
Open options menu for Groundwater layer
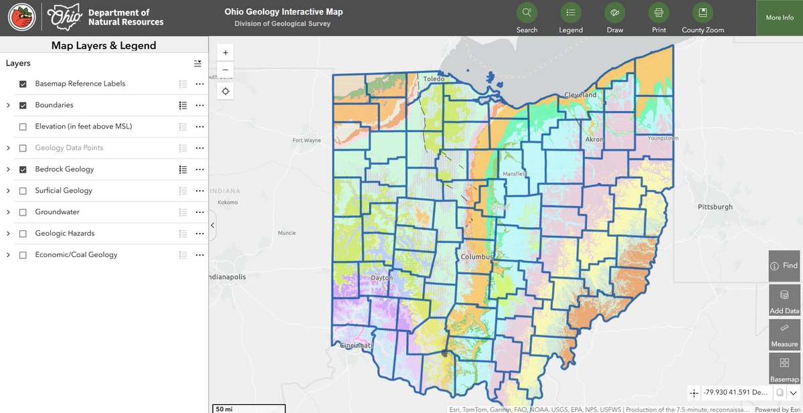tap(199, 212)
